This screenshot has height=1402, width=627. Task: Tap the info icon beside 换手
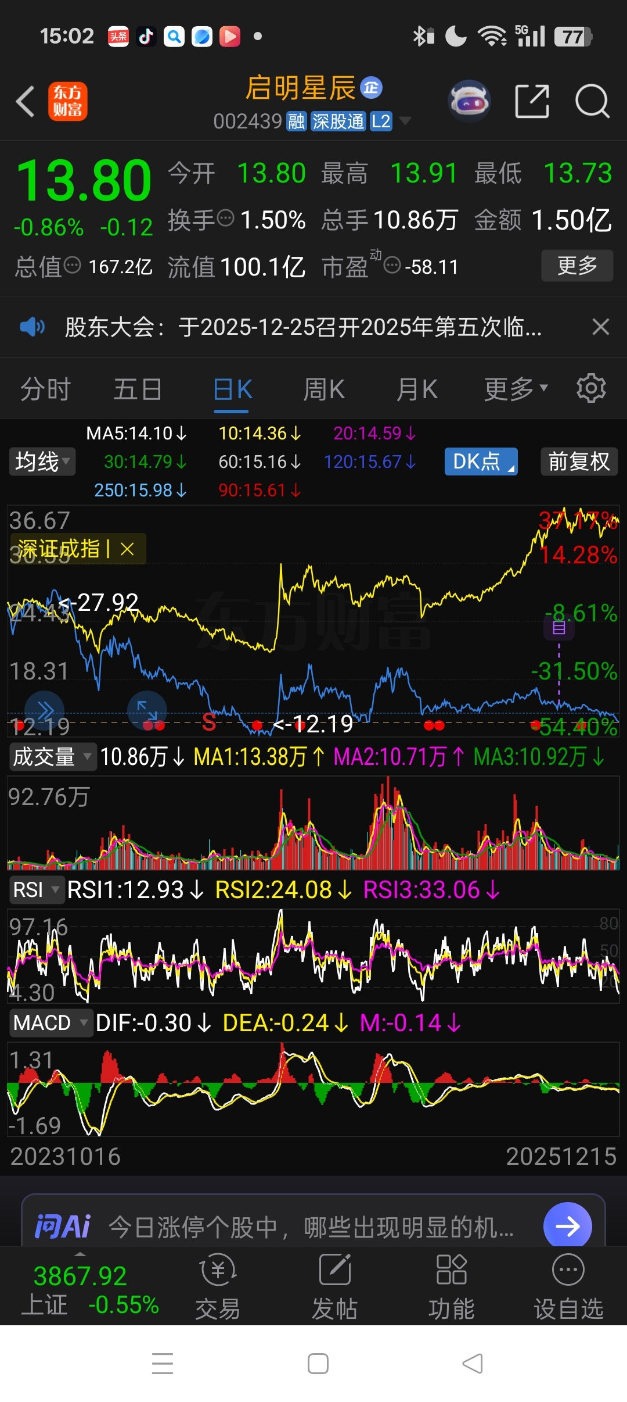pyautogui.click(x=225, y=219)
